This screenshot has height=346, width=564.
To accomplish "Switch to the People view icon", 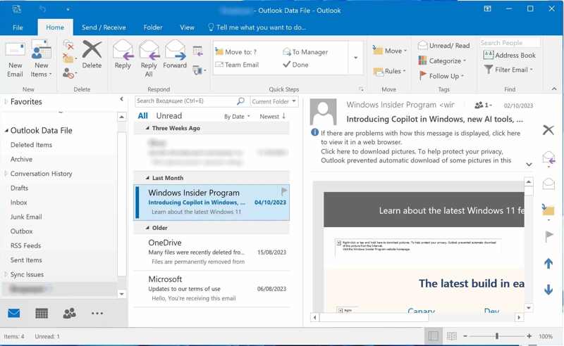I will click(69, 314).
